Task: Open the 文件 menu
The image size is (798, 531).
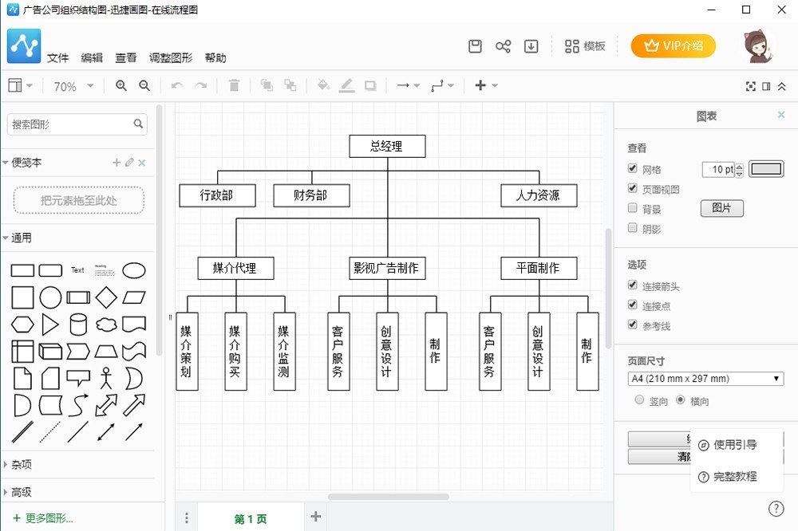Action: (57, 58)
